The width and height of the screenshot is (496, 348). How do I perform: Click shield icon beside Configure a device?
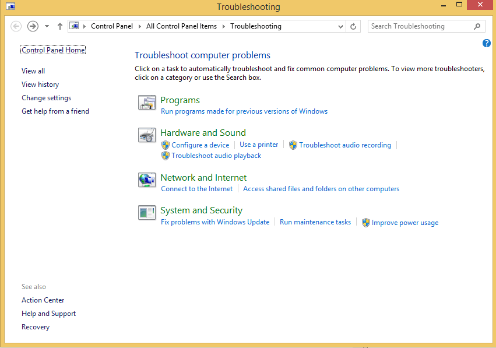point(166,145)
